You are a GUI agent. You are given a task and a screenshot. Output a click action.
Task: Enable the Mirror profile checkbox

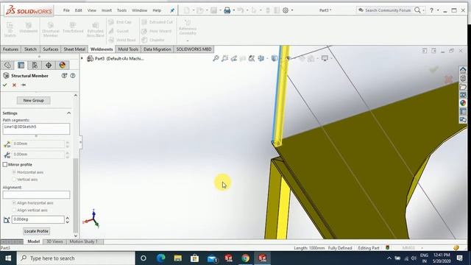[5, 165]
